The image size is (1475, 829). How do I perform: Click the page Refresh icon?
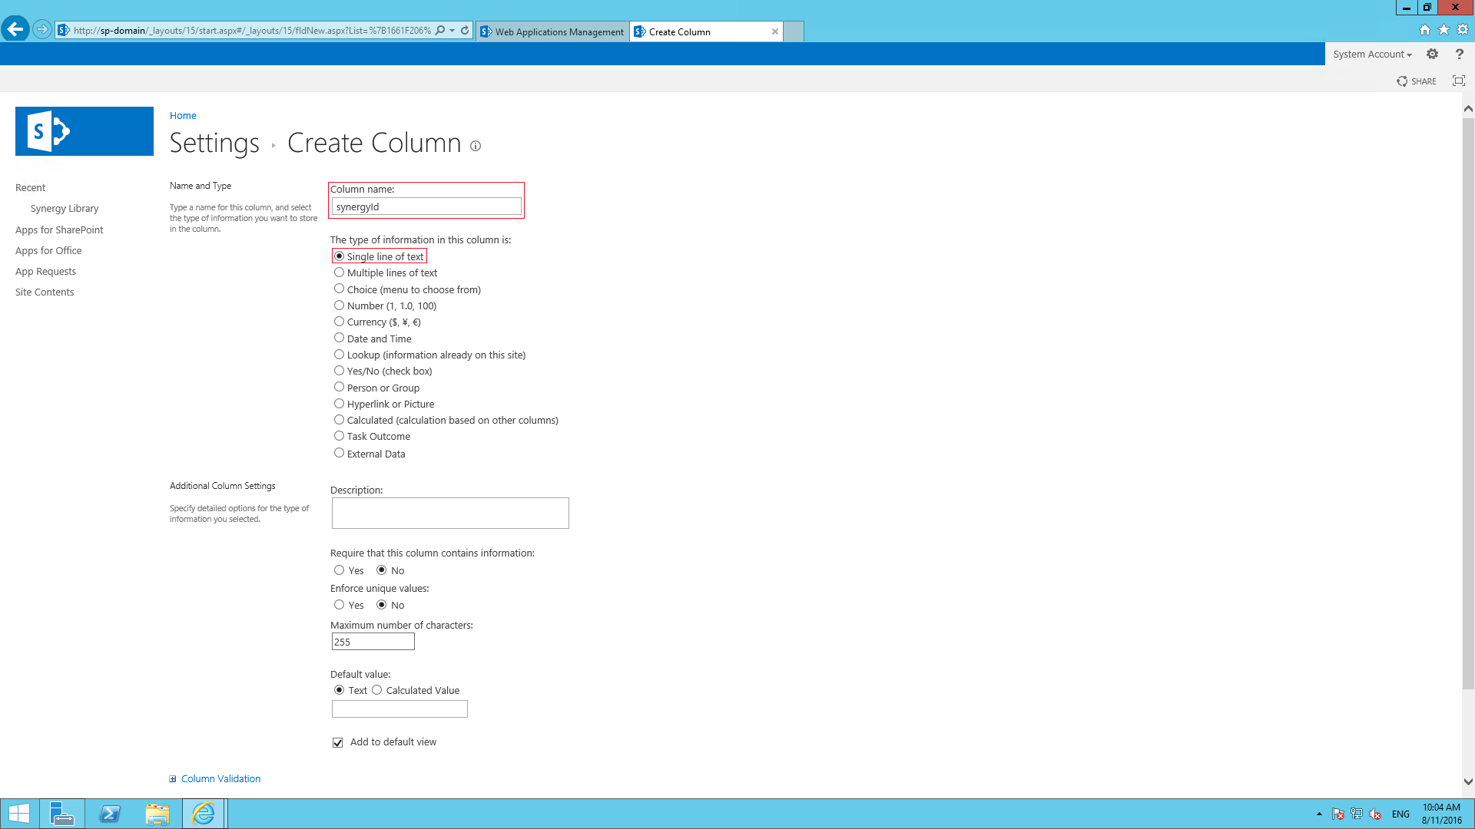pyautogui.click(x=465, y=31)
